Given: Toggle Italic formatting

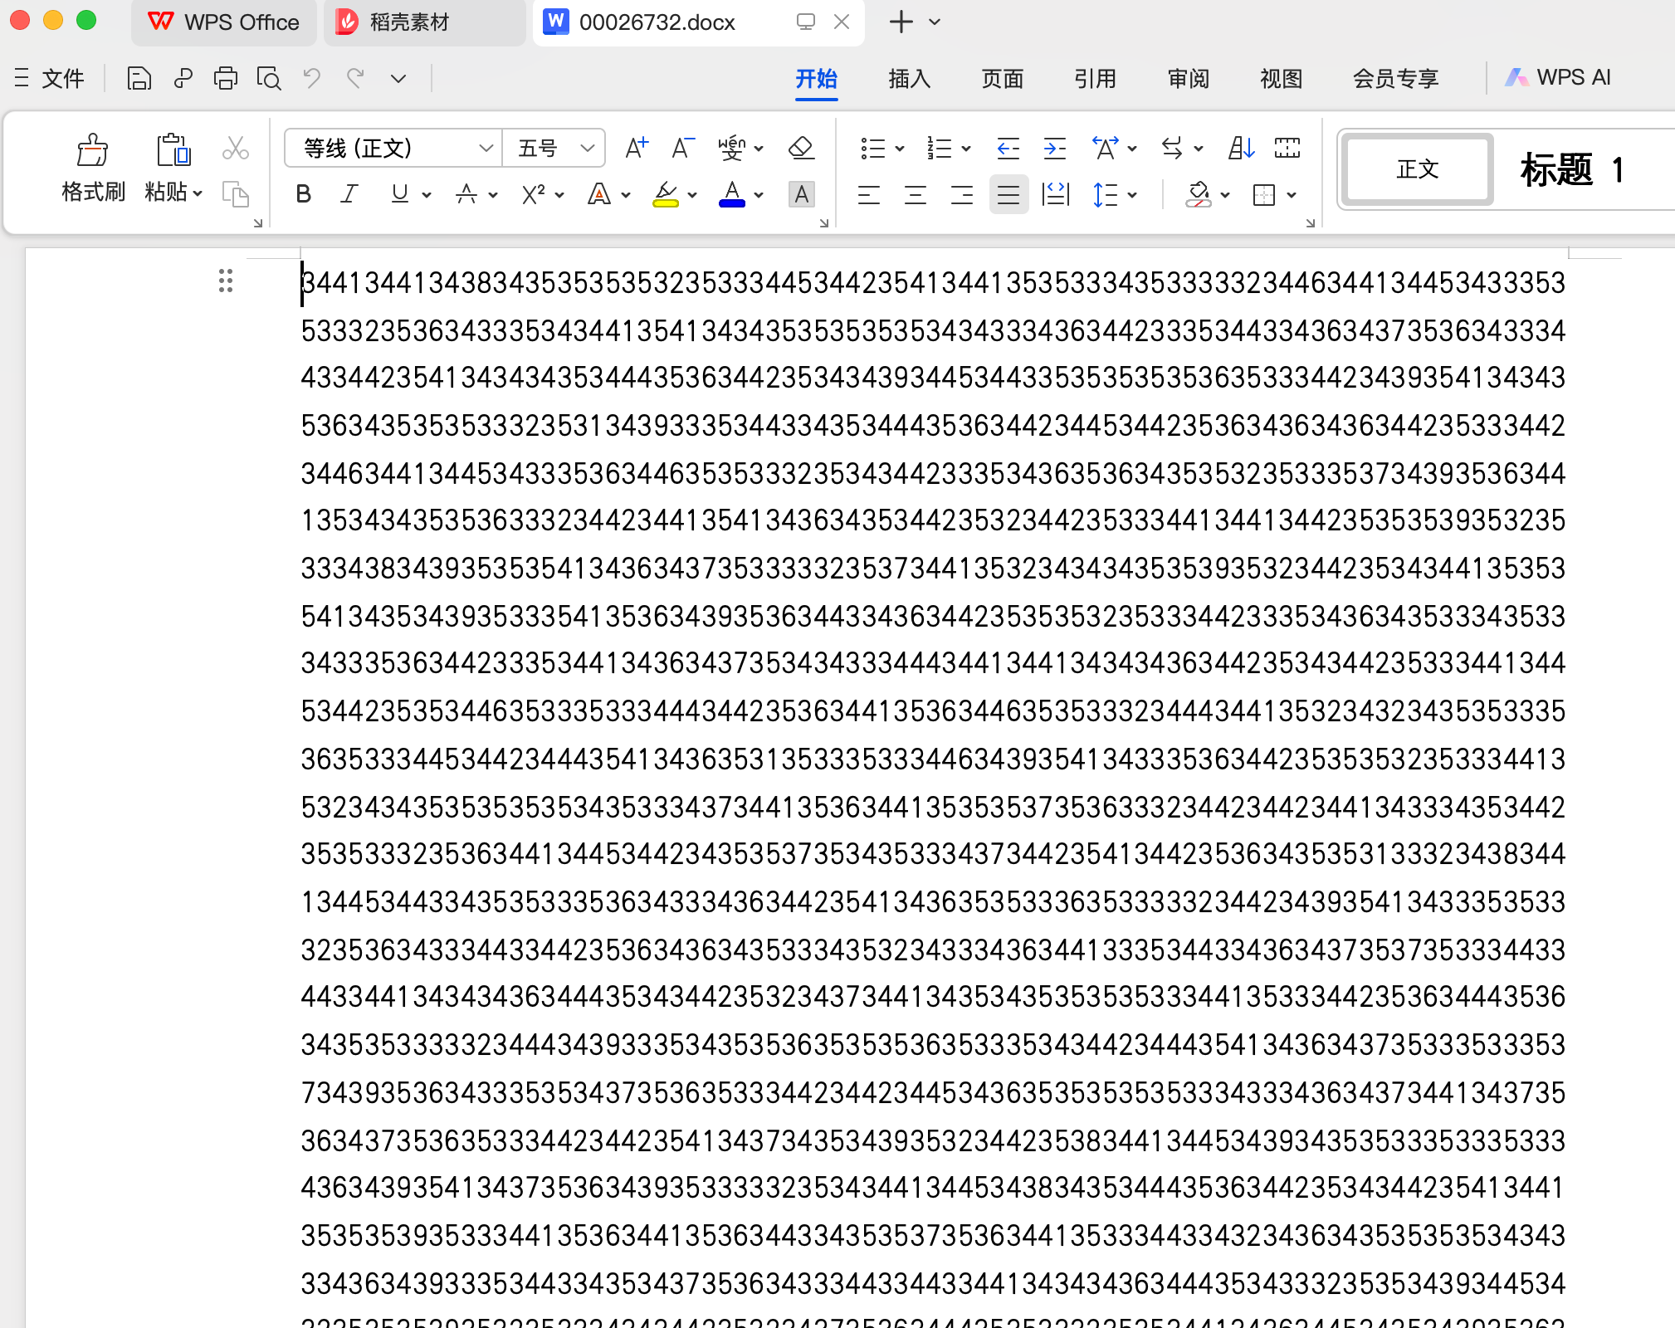Looking at the screenshot, I should click(x=349, y=194).
